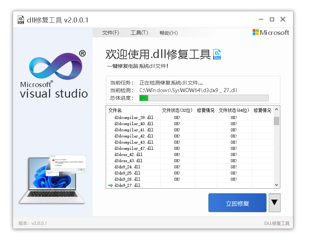Click the current detection path C:\Windows\SysWOW64\d3dx9_27.dll

188,90
